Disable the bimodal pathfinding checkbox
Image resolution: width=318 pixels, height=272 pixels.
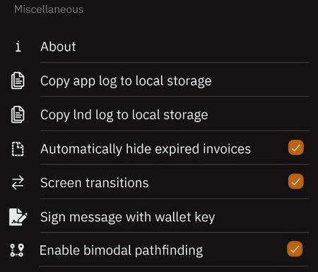point(295,249)
